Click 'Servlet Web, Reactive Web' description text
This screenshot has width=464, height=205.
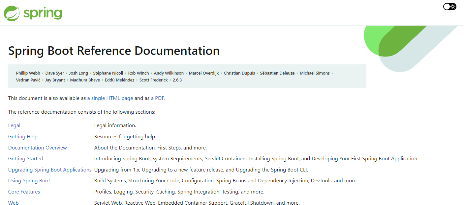click(x=197, y=203)
